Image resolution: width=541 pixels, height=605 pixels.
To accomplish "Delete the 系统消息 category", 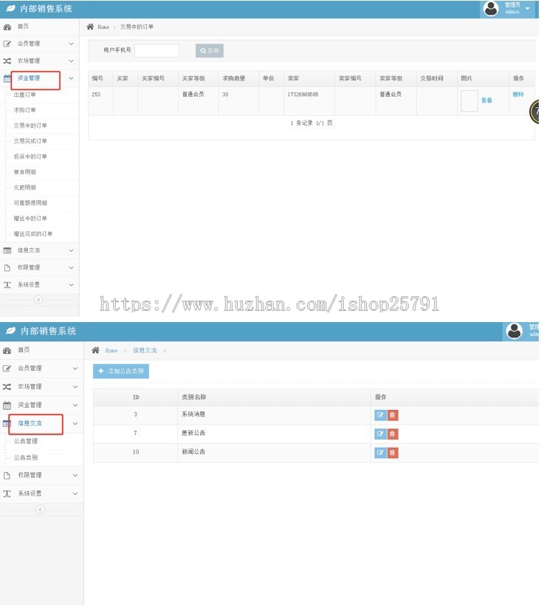I will 393,415.
